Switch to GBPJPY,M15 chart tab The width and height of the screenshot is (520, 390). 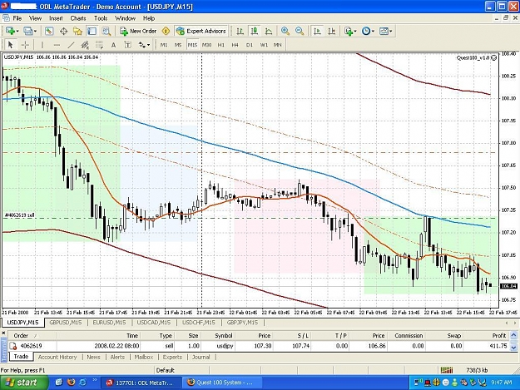click(242, 323)
